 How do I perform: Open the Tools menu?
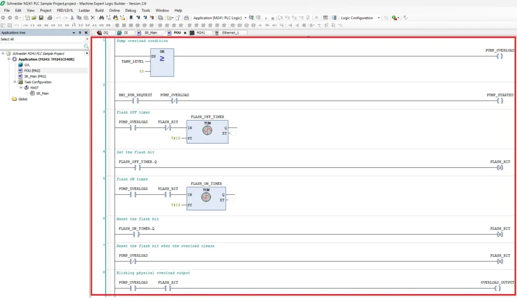point(146,11)
